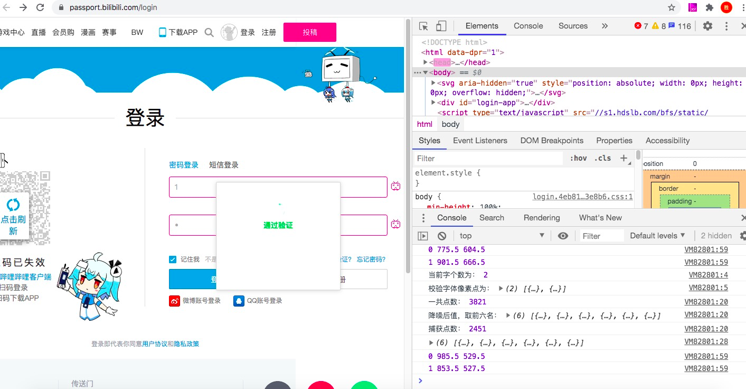
Task: Click the red errors count badge
Action: coord(641,26)
